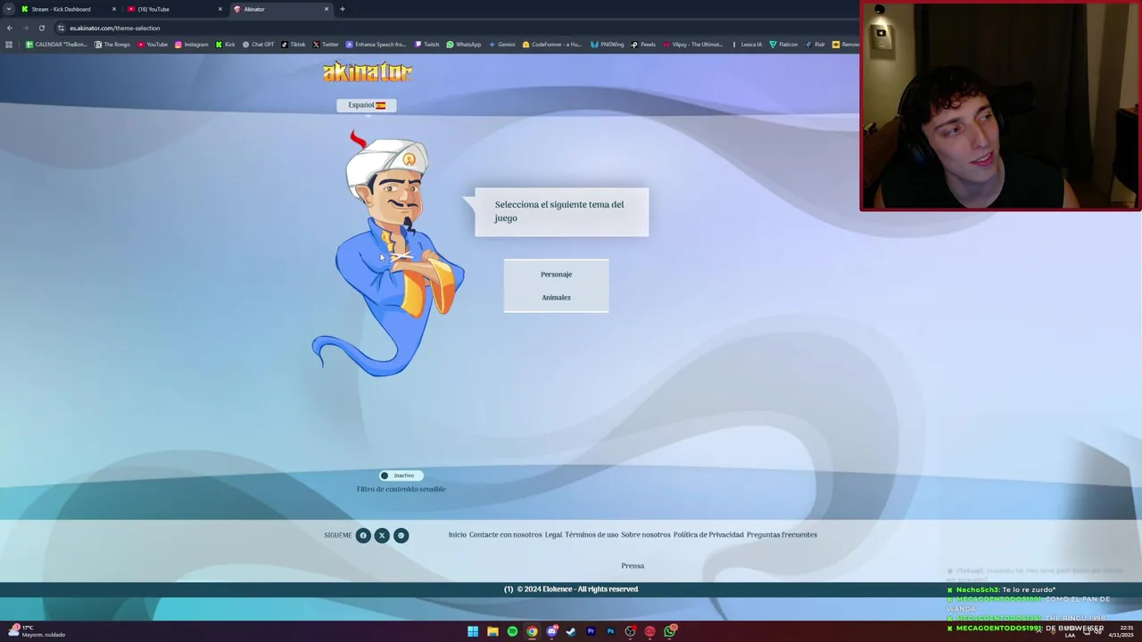Viewport: 1142px width, 642px height.
Task: Open the clock showing 22:31
Action: point(1120,631)
